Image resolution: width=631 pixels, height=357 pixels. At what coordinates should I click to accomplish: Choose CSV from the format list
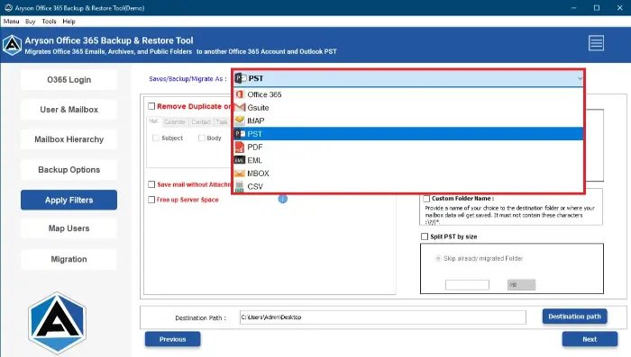[408, 186]
